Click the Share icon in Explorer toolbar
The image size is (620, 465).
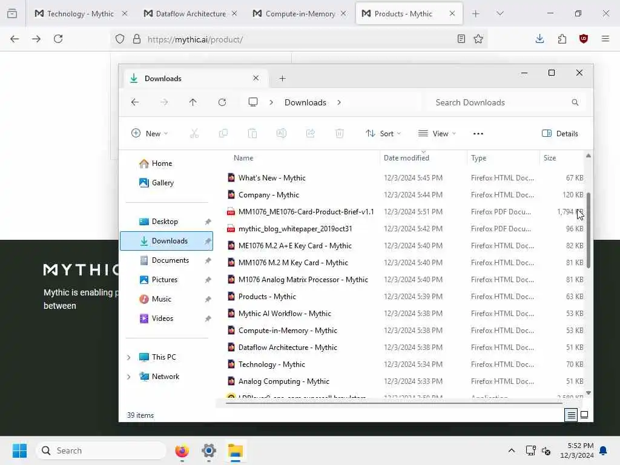point(311,134)
